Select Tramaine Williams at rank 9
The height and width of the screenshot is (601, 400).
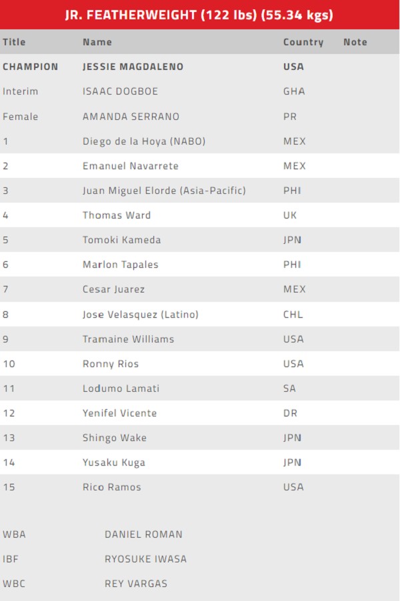click(x=199, y=339)
